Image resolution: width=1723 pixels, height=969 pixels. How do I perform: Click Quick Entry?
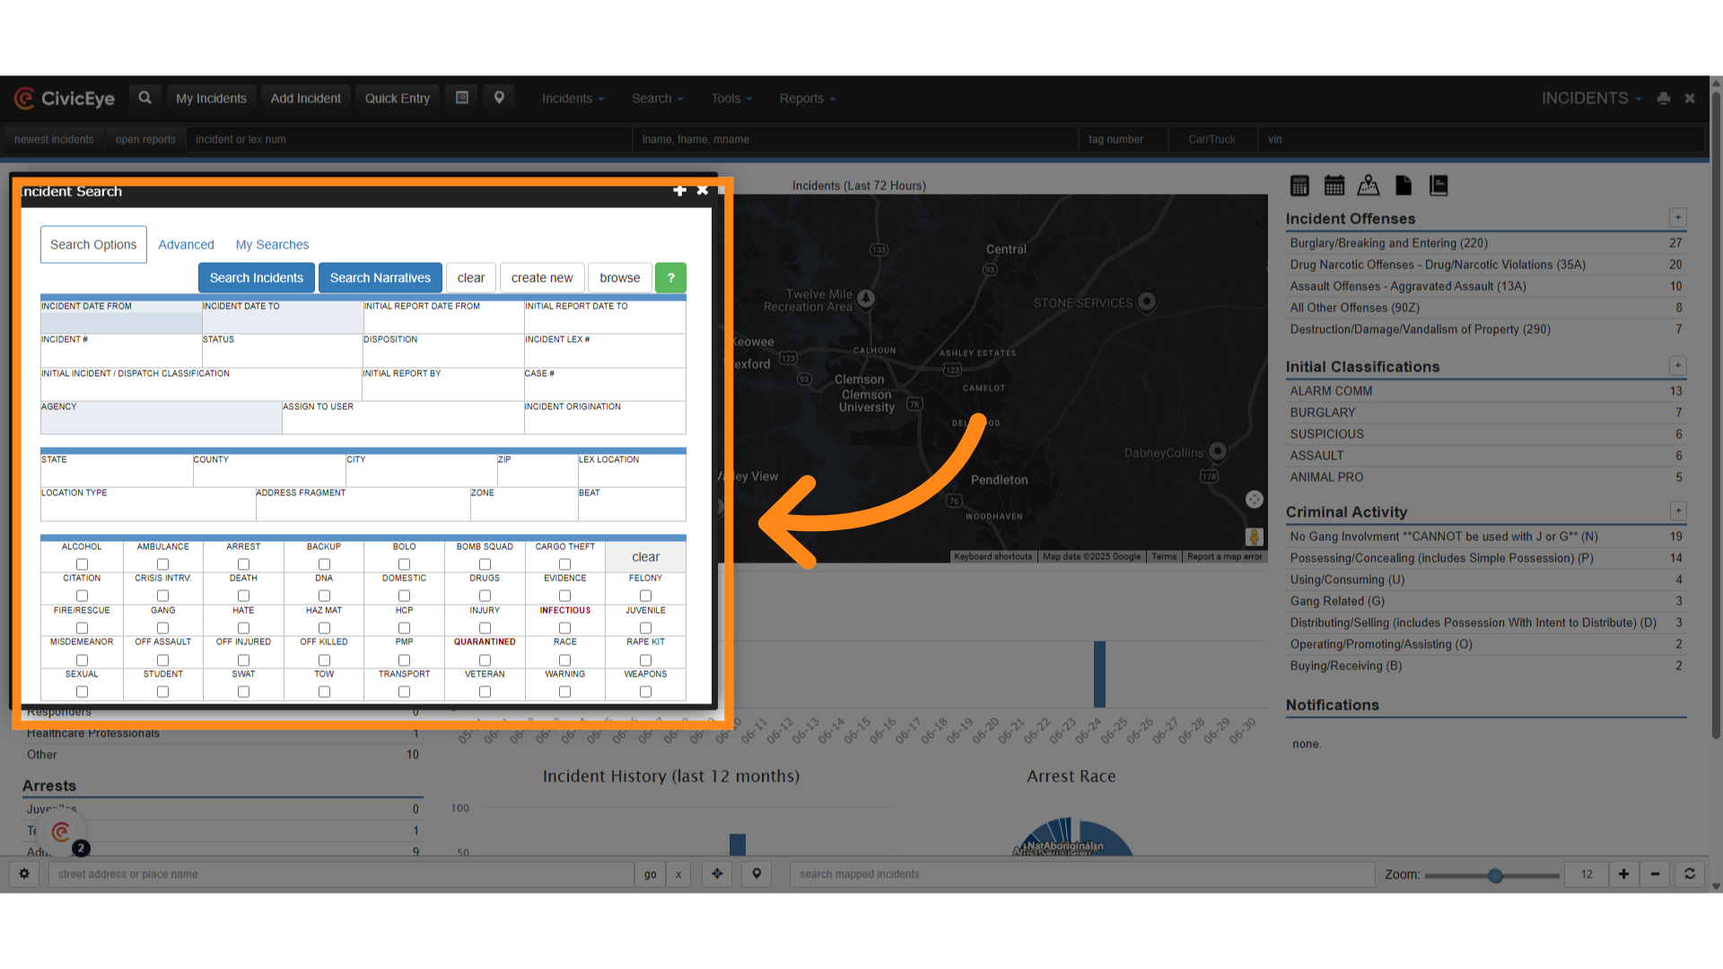coord(397,99)
